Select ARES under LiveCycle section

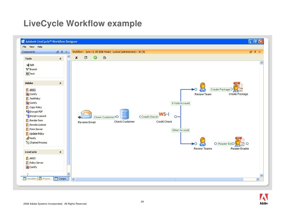pos(31,158)
